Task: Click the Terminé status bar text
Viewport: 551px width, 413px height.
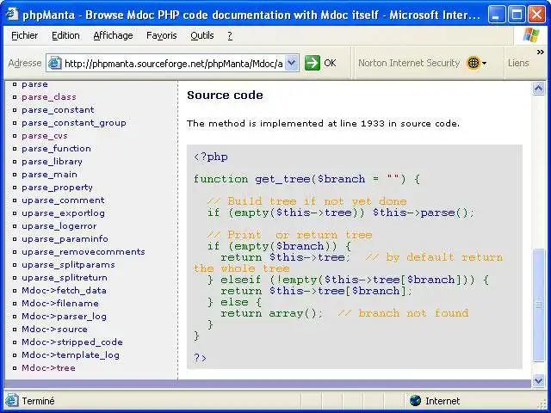Action: tap(38, 401)
